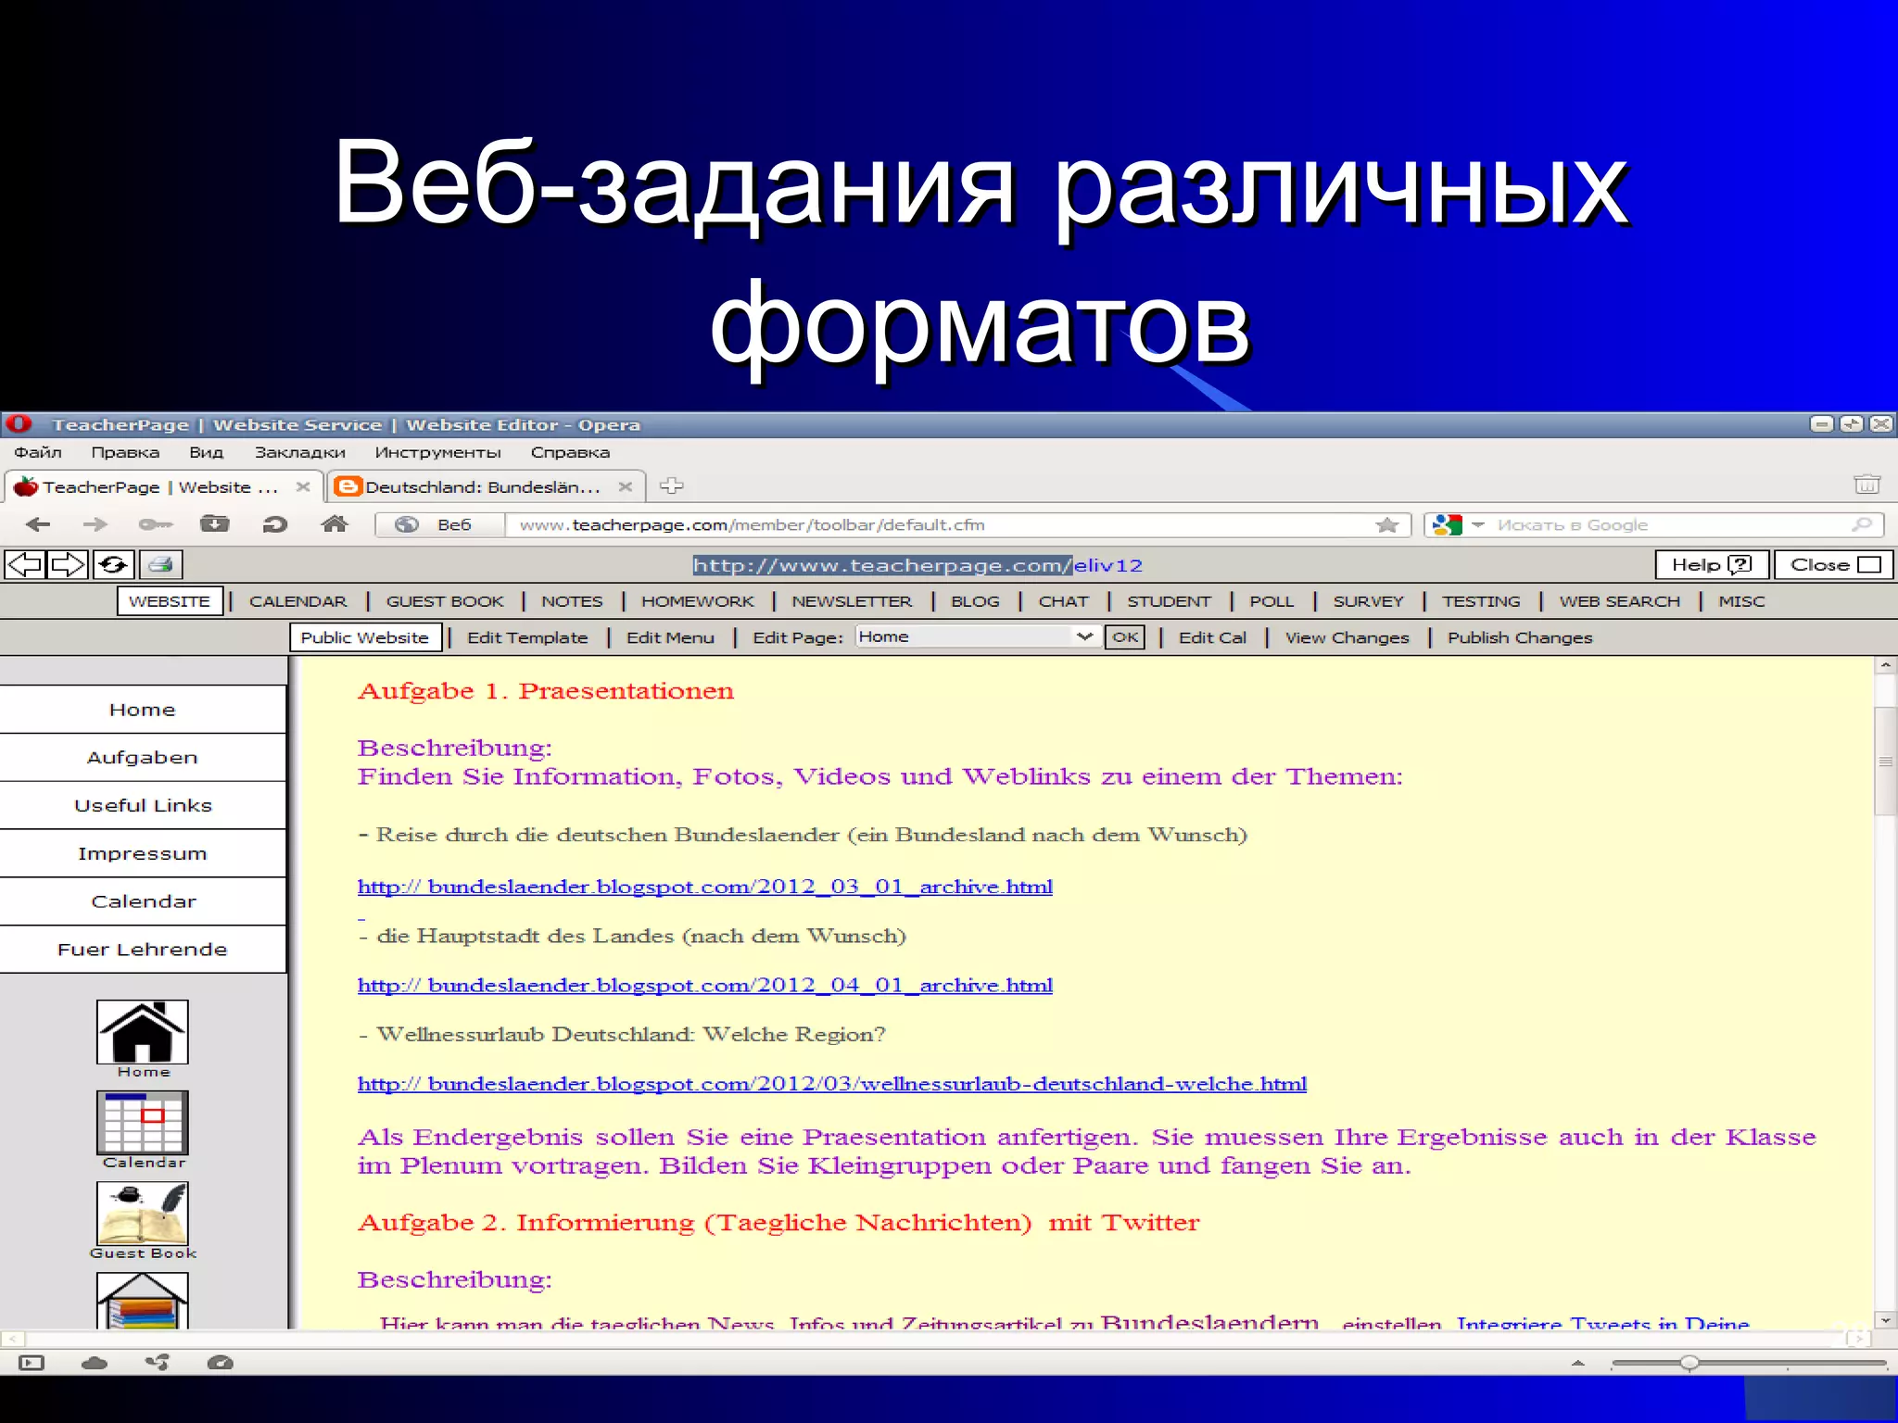Click Edit Menu link
Viewport: 1898px width, 1423px height.
click(670, 637)
